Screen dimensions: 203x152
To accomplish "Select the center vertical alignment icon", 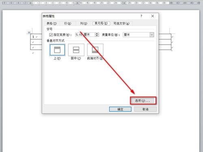I will coord(76,50).
